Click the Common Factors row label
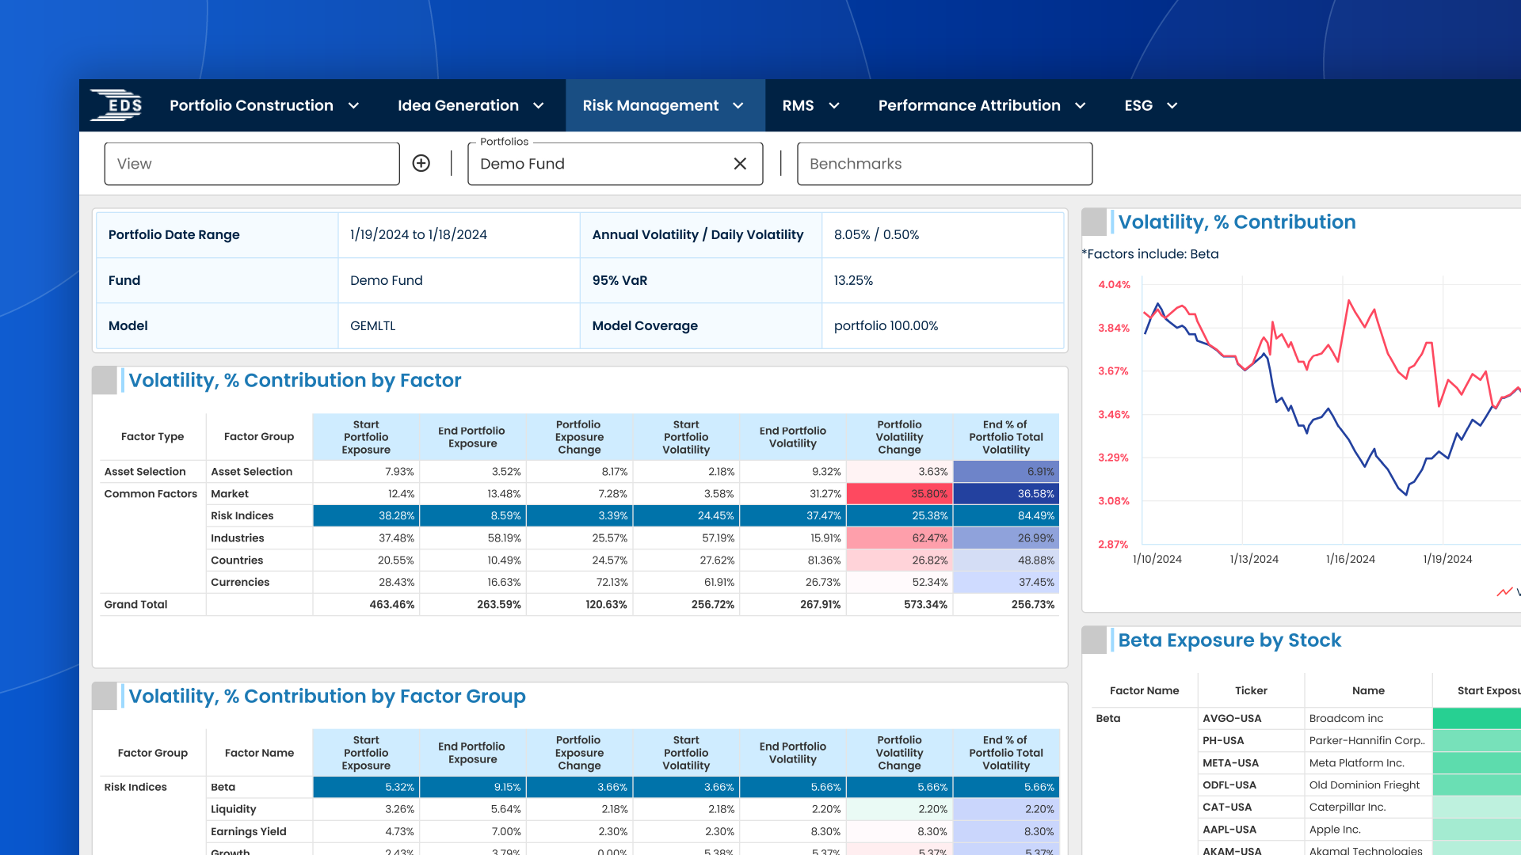This screenshot has height=855, width=1521. 151,493
